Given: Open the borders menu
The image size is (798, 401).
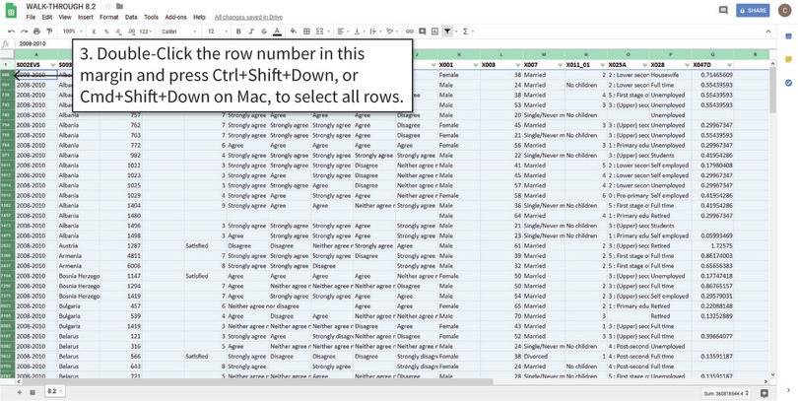Looking at the screenshot, I should [x=306, y=32].
